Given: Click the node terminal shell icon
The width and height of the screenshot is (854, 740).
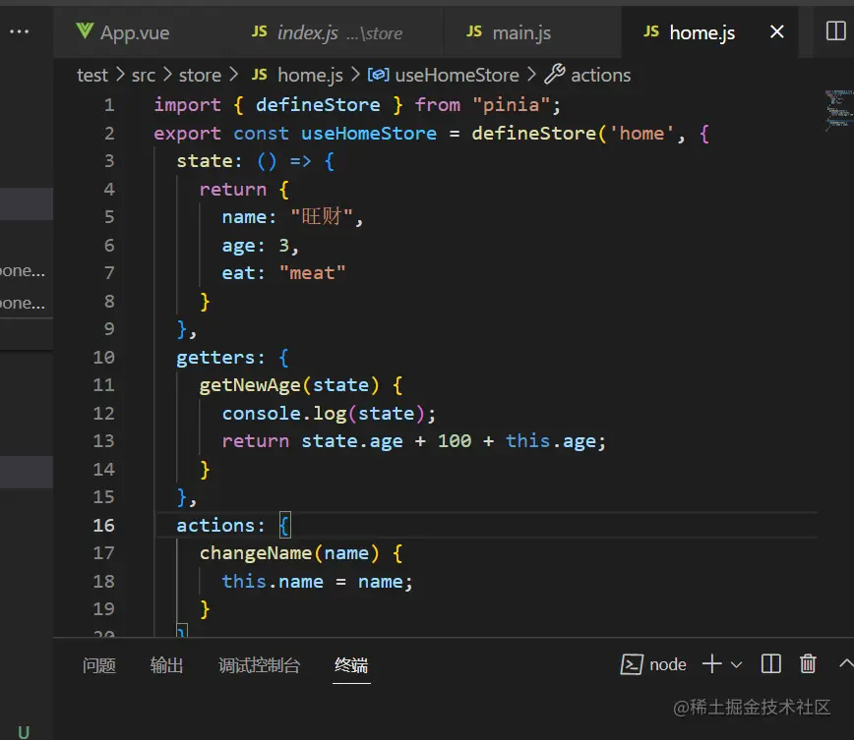Looking at the screenshot, I should tap(632, 664).
